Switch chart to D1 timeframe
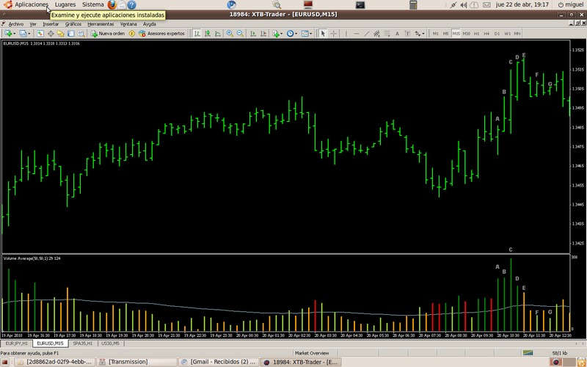The height and width of the screenshot is (367, 587). (497, 34)
